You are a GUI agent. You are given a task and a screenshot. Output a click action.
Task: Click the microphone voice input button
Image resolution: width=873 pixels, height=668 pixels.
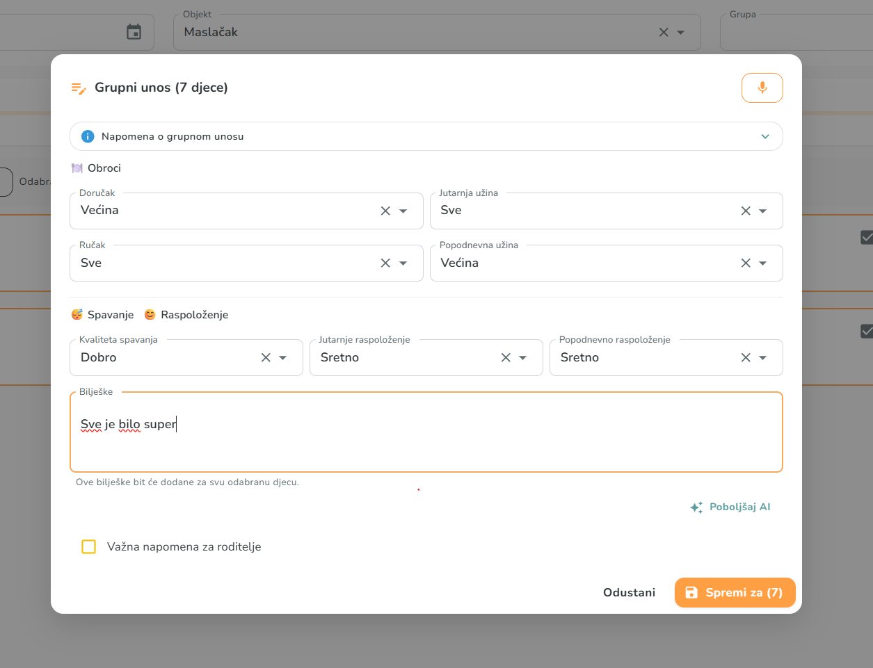[762, 88]
